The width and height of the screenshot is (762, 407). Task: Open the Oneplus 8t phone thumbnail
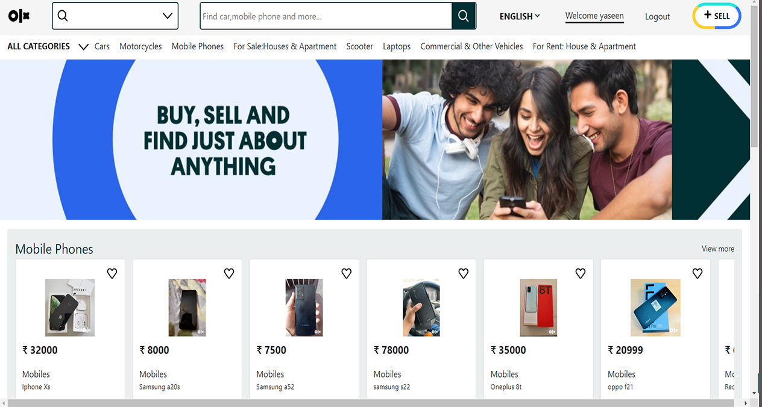(x=538, y=307)
